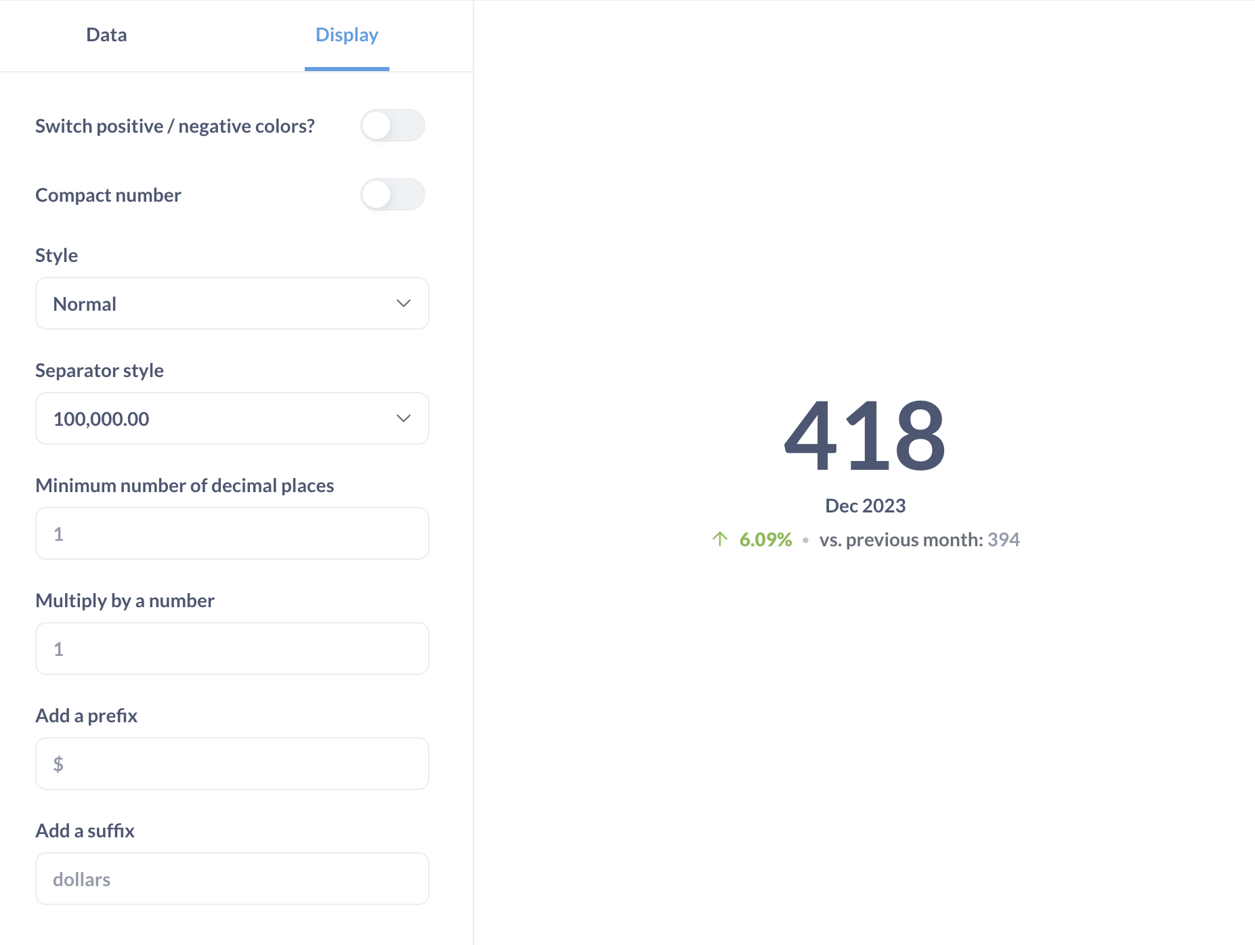Viewport: 1255px width, 945px height.
Task: Click the Multiply by a number field
Action: (232, 649)
